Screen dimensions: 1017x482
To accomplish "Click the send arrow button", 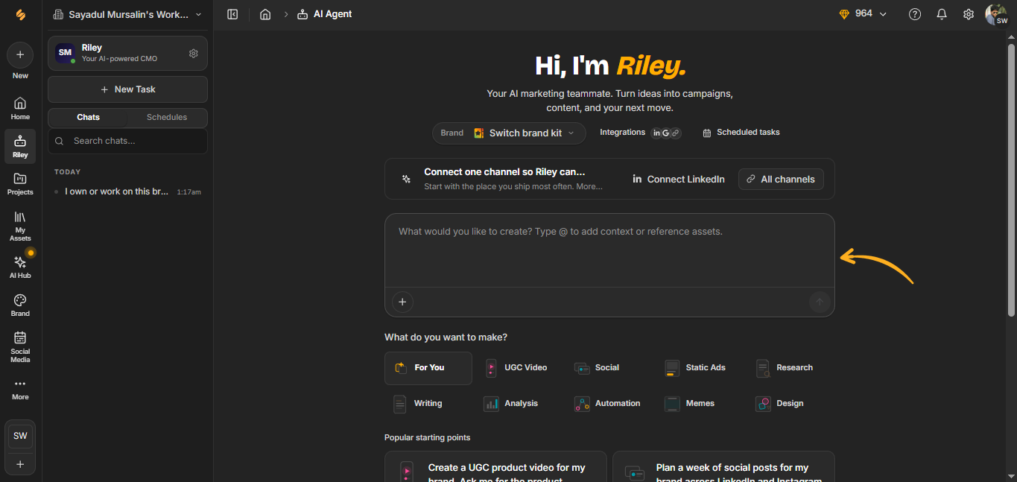I will tap(820, 302).
